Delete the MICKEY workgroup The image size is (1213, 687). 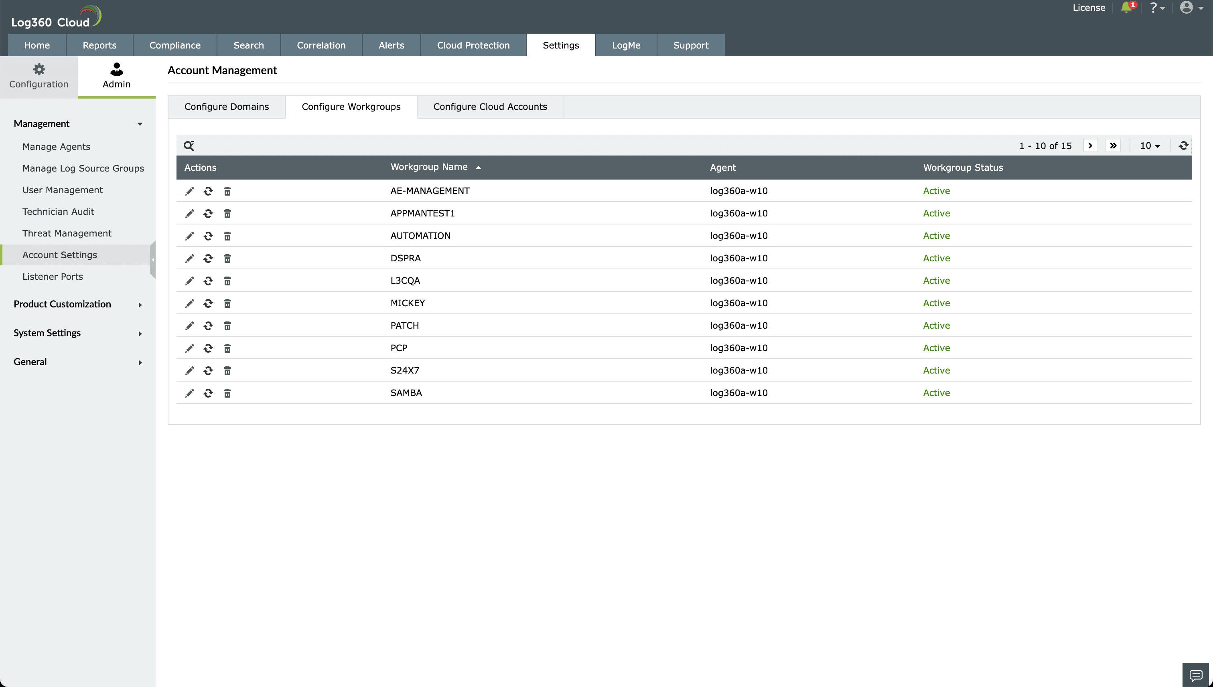(227, 303)
